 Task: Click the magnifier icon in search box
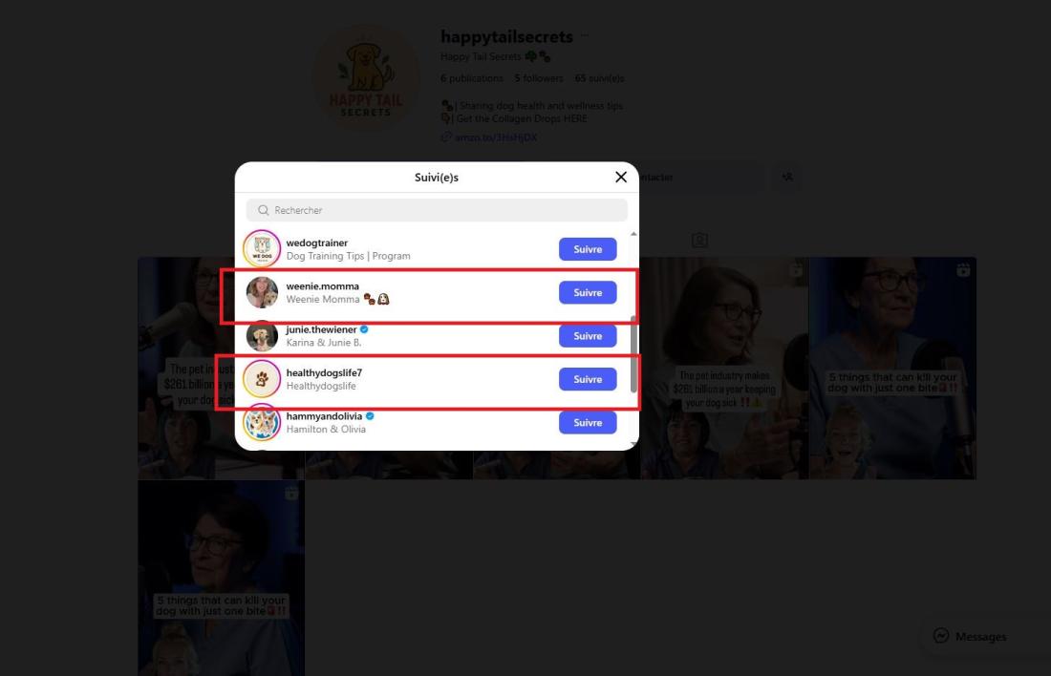[264, 210]
